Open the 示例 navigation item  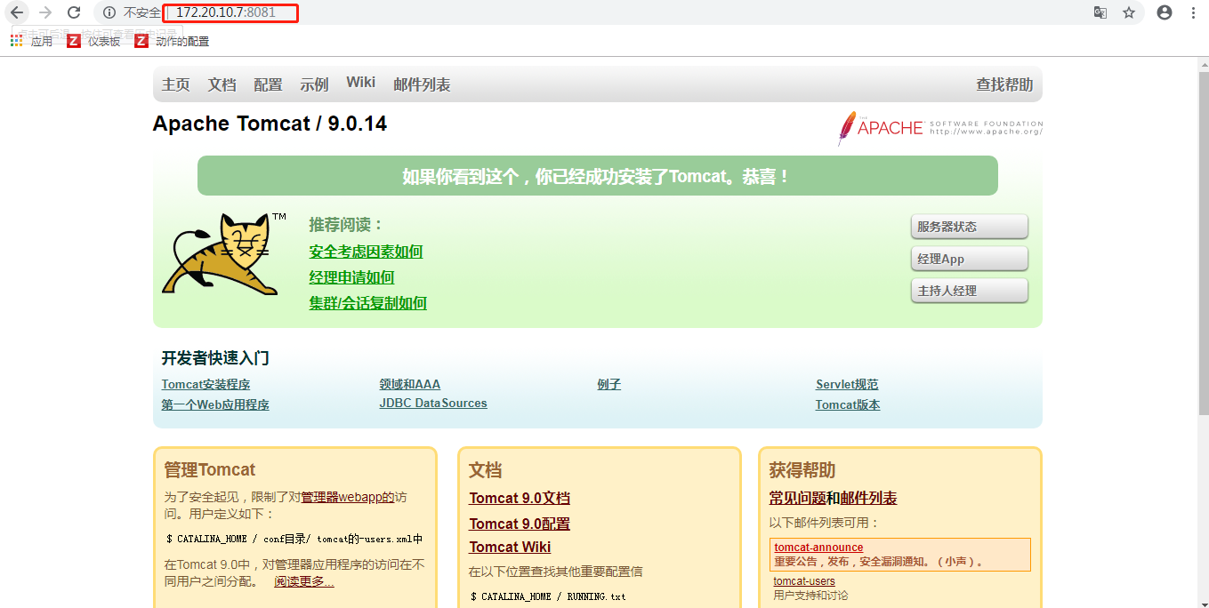[x=314, y=84]
